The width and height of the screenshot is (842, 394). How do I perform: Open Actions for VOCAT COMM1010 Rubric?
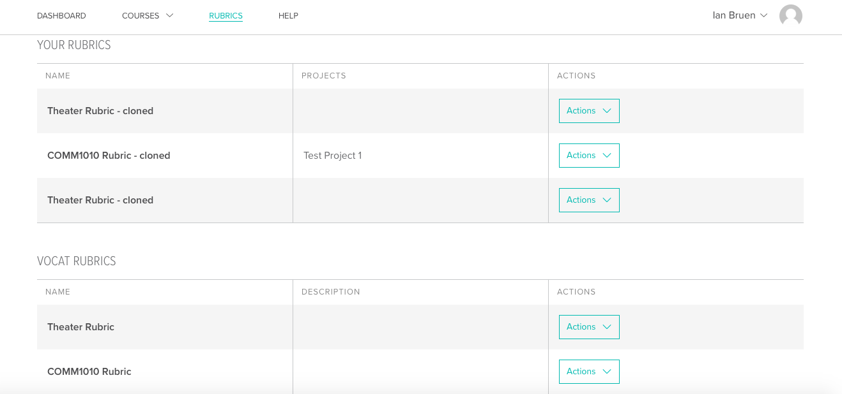coord(589,372)
